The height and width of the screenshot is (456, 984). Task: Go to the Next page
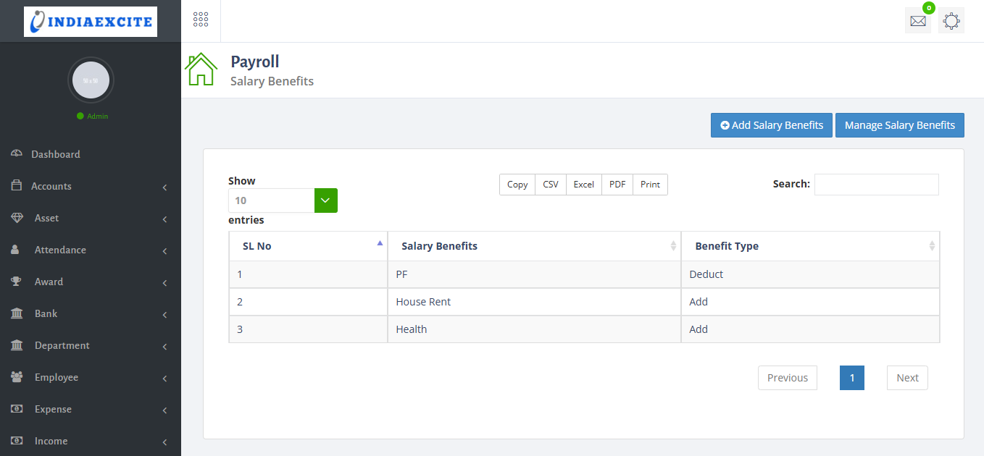pos(906,378)
